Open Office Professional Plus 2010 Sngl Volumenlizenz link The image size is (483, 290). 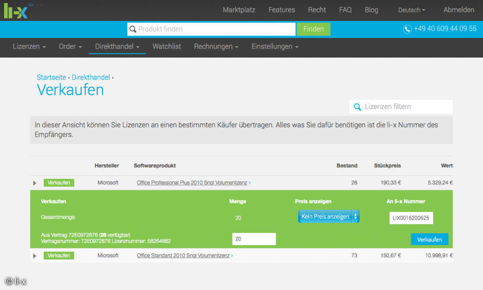click(192, 183)
